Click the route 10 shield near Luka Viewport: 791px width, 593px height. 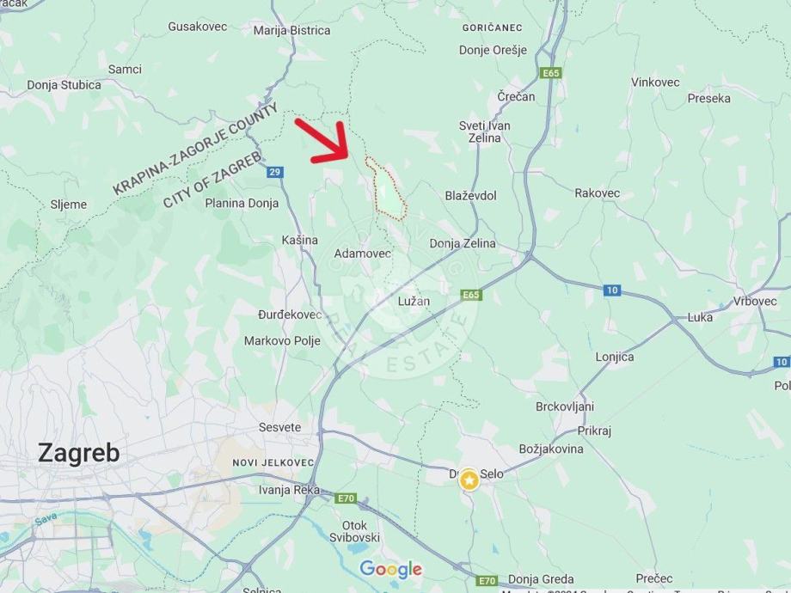point(612,290)
